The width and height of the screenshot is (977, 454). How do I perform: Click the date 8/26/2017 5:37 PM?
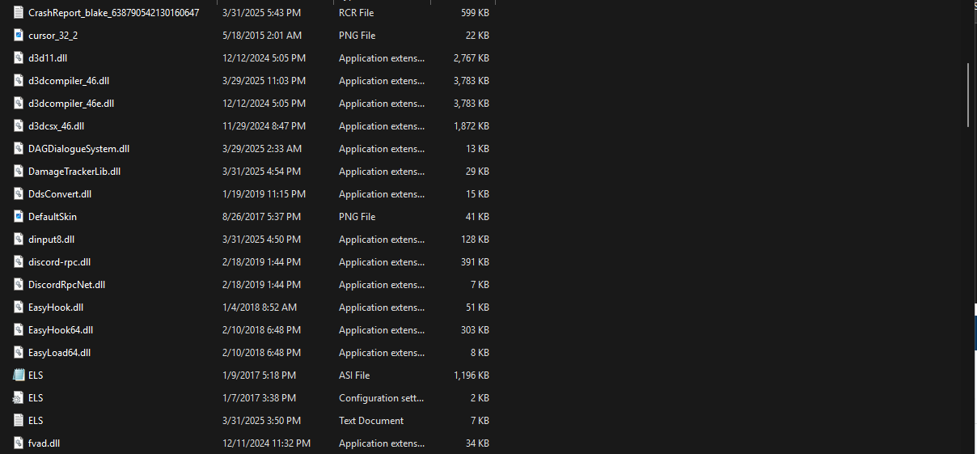tap(261, 217)
